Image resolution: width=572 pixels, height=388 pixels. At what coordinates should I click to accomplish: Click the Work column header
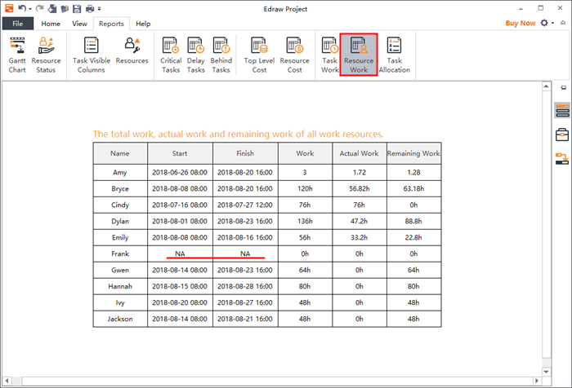click(305, 153)
